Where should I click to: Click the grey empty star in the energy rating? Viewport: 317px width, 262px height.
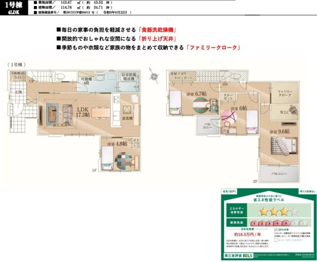coord(294,212)
